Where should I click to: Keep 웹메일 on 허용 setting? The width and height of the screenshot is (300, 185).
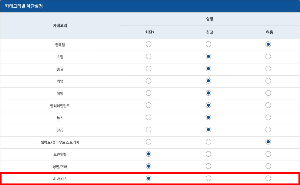pyautogui.click(x=268, y=44)
